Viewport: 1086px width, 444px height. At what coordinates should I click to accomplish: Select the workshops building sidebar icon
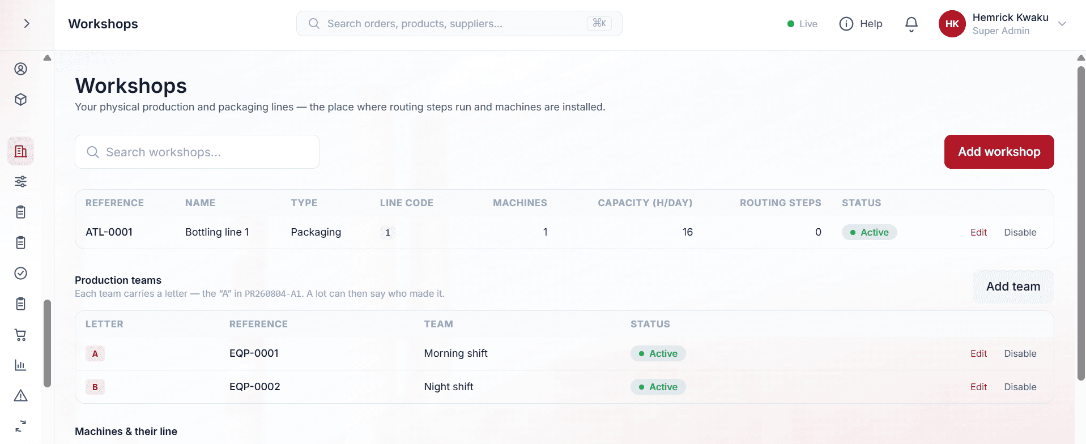20,151
